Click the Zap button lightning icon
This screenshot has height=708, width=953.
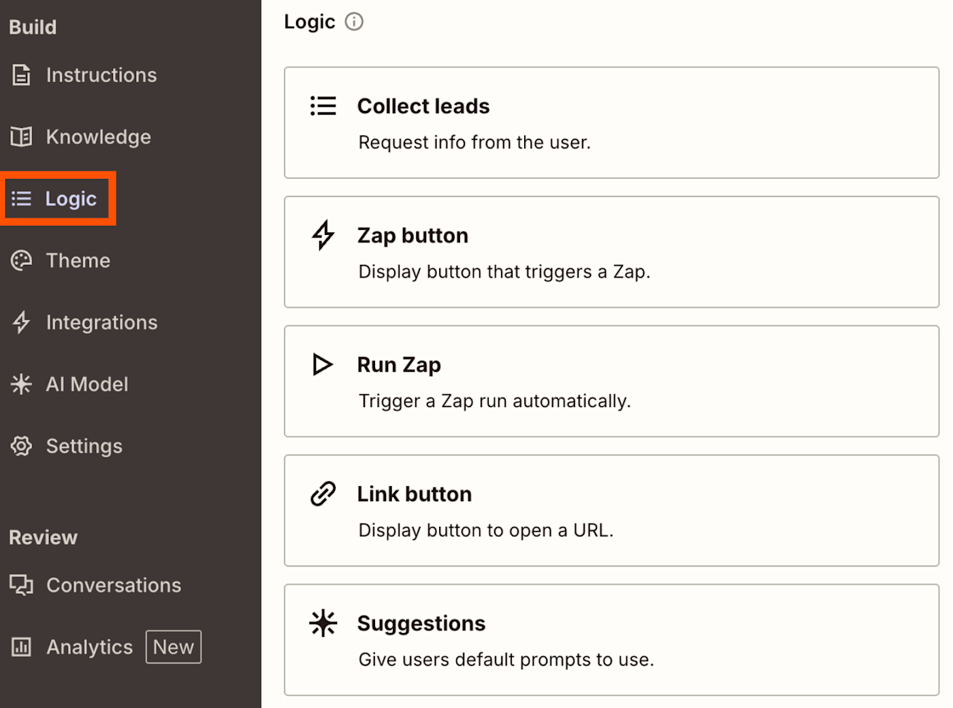click(323, 235)
